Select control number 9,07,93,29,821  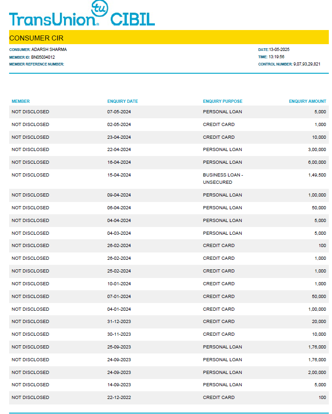[307, 64]
